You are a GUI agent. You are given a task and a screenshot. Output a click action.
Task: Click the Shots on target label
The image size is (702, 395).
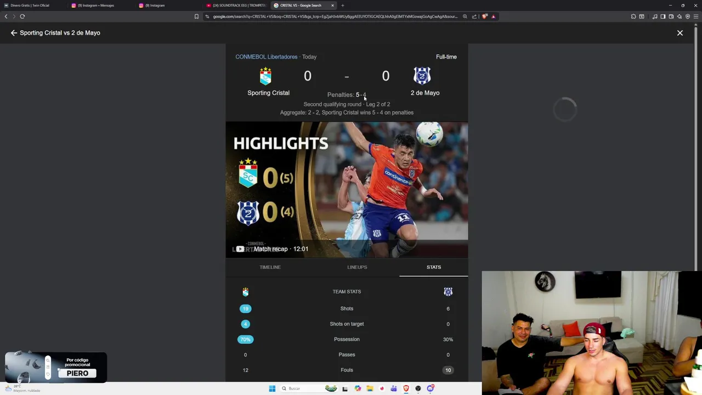347,324
